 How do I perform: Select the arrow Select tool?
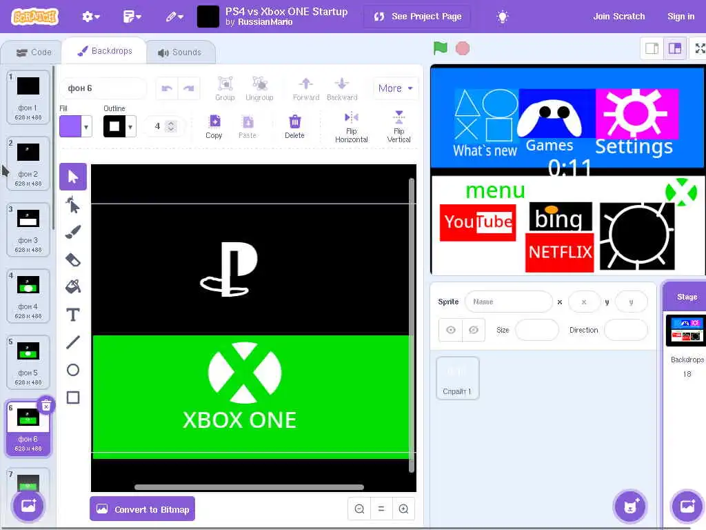click(x=73, y=177)
